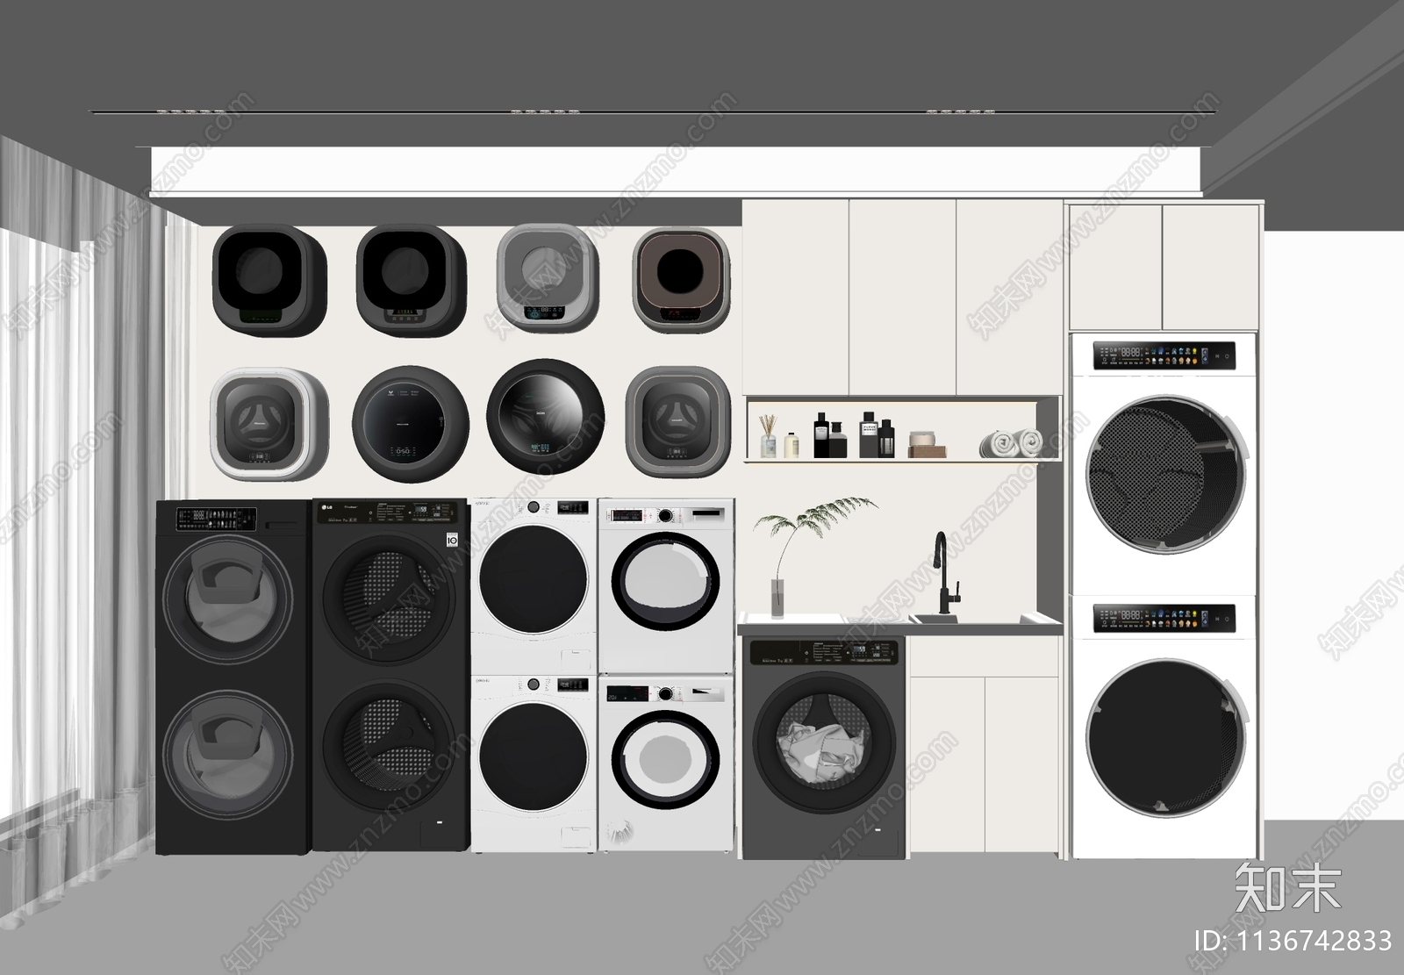Click the 知末 logo text
Image resolution: width=1404 pixels, height=975 pixels.
1288,888
